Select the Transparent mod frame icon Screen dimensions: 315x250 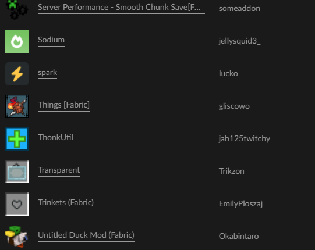[17, 172]
